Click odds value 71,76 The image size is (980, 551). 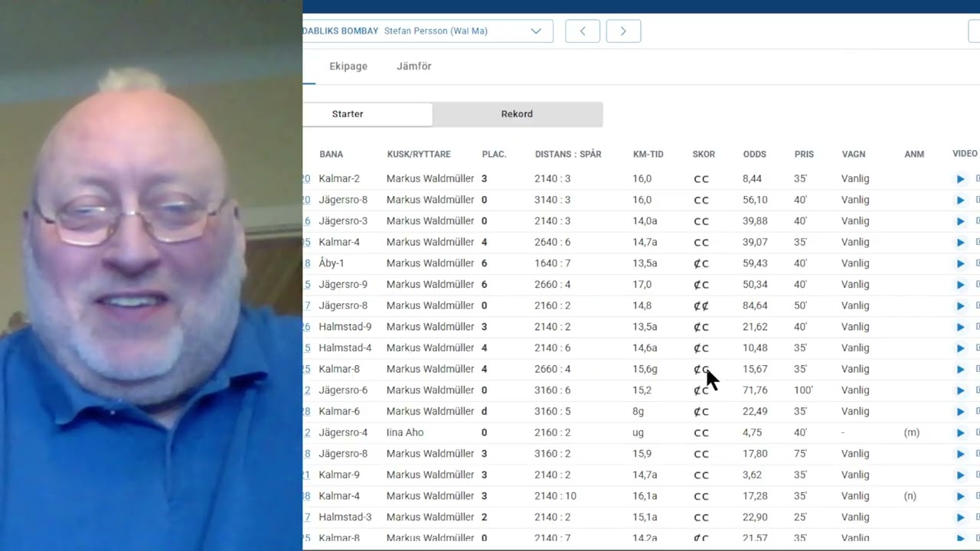[755, 390]
